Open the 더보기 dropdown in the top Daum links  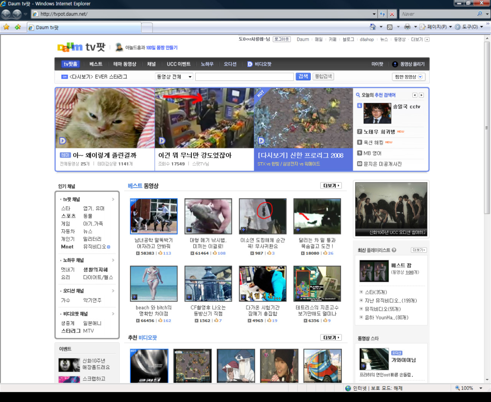click(427, 39)
